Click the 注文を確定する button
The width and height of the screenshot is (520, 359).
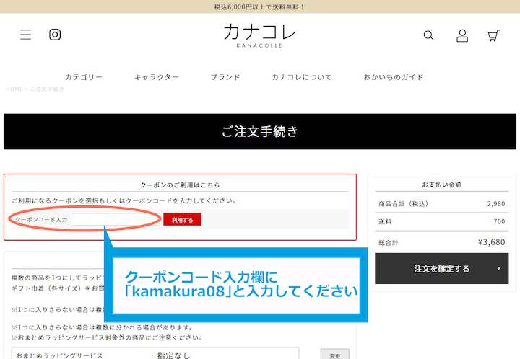pos(442,269)
